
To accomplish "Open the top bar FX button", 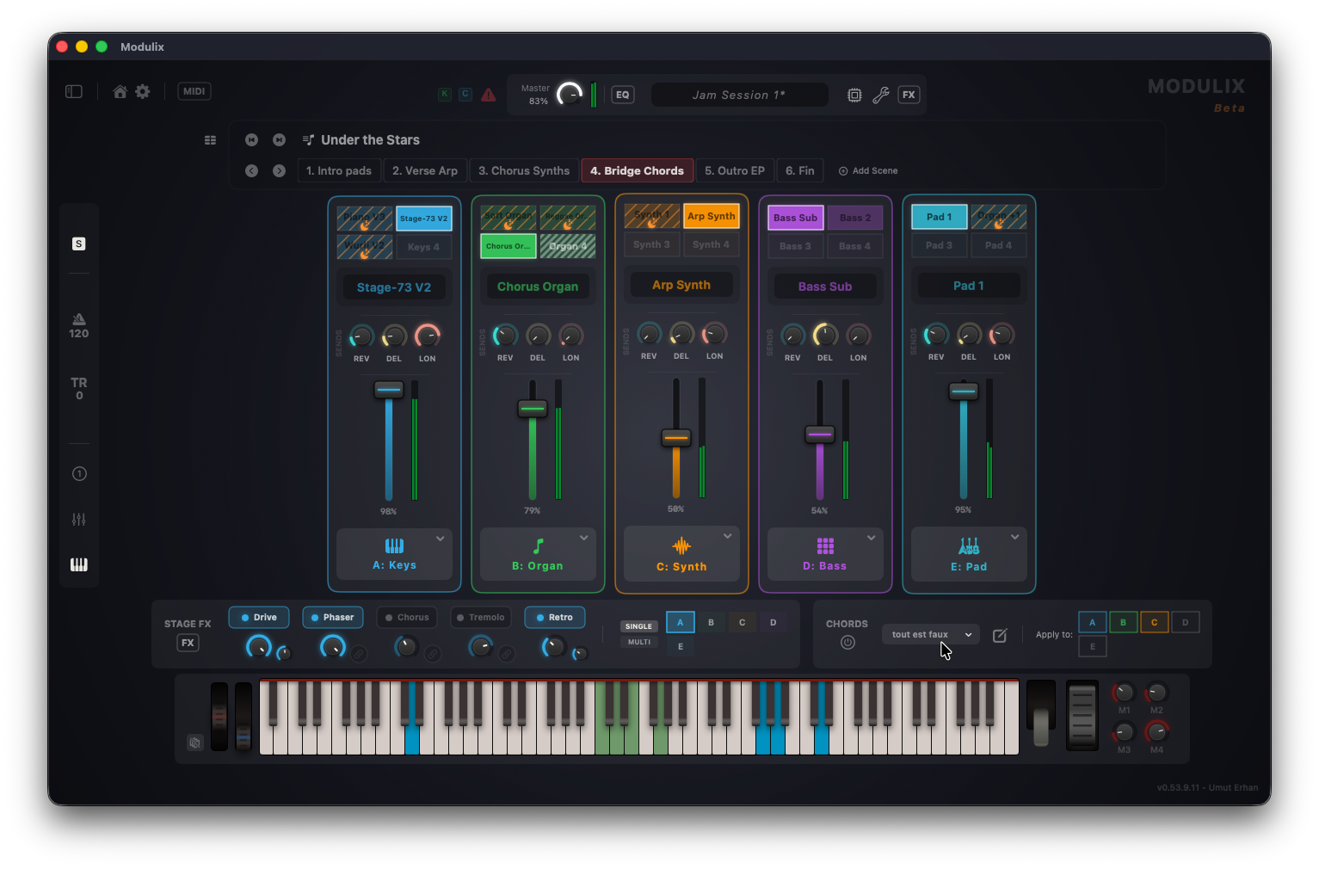I will 909,95.
